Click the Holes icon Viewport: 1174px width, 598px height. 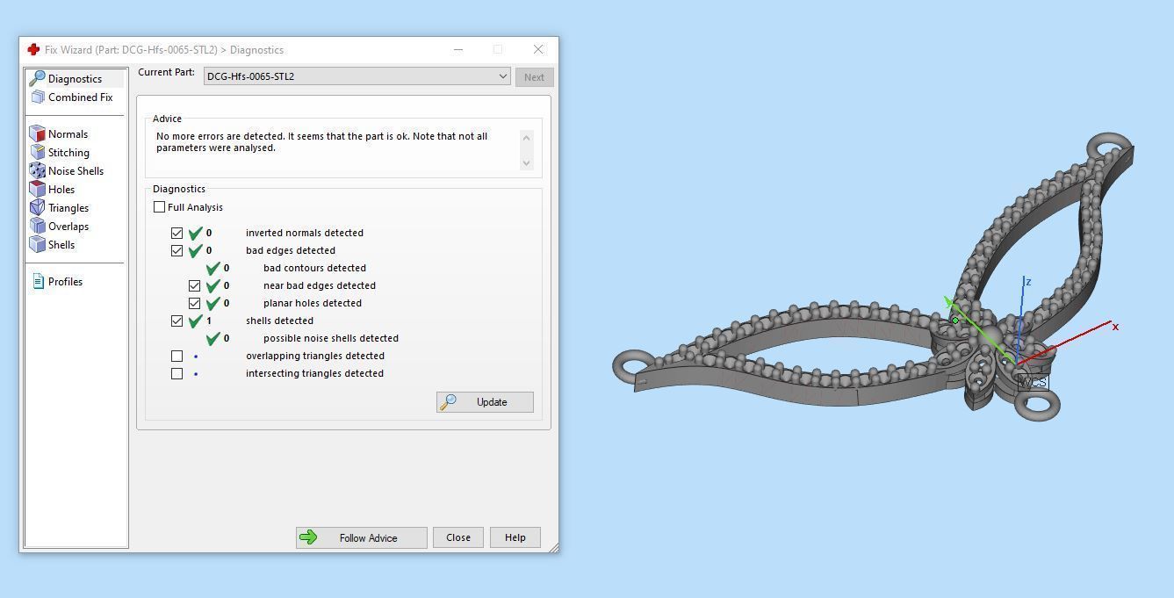tap(37, 189)
